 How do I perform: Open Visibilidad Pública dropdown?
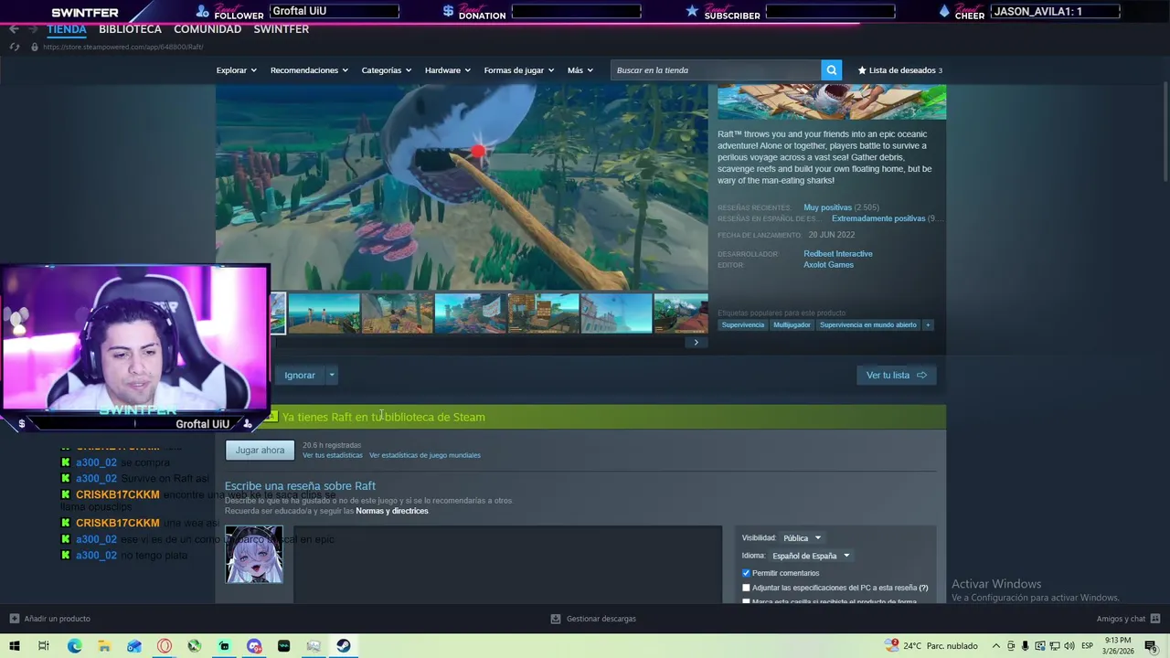pyautogui.click(x=802, y=538)
